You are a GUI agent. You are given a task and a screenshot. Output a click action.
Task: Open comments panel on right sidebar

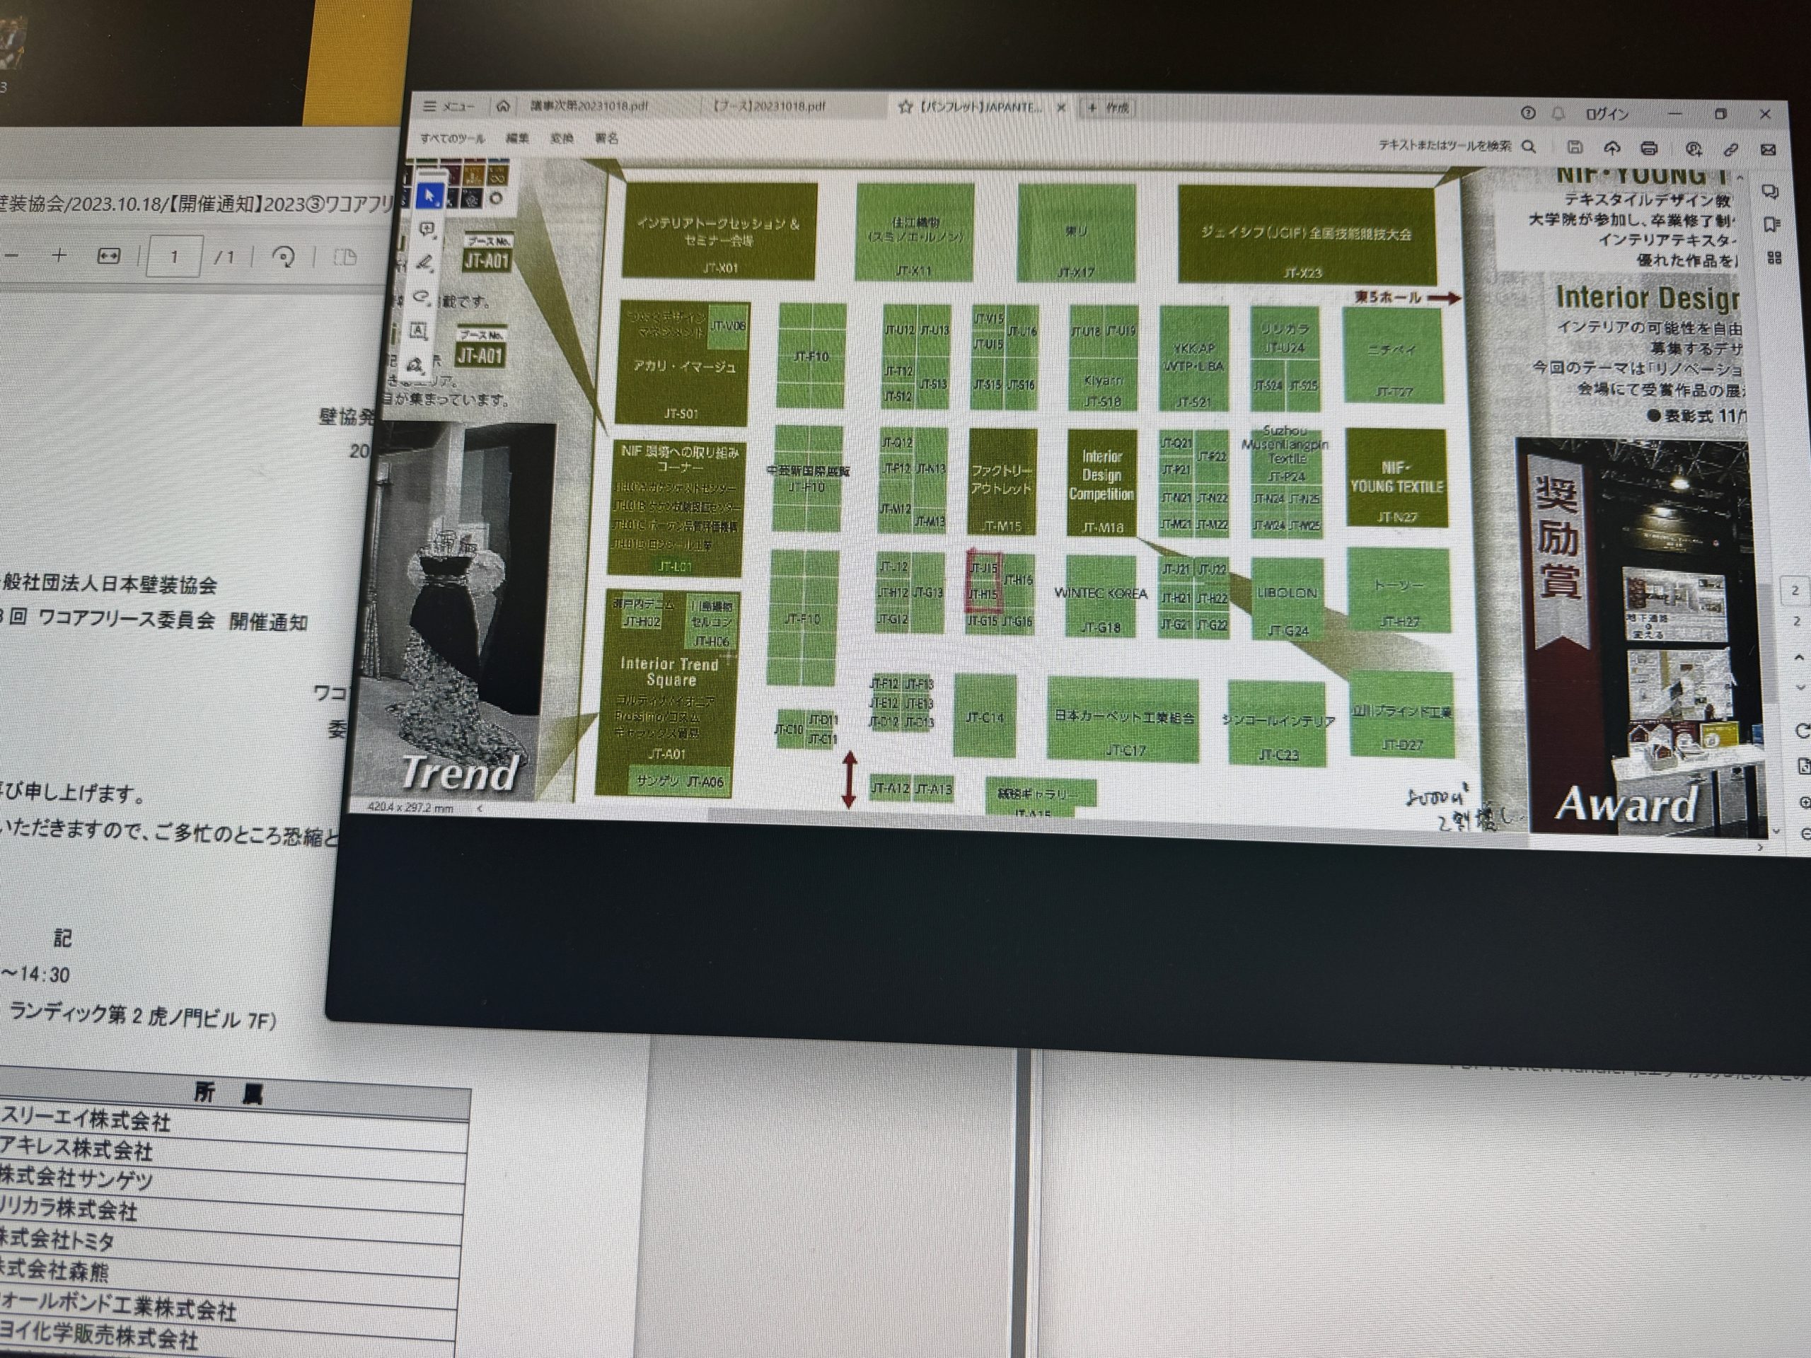[x=1771, y=192]
